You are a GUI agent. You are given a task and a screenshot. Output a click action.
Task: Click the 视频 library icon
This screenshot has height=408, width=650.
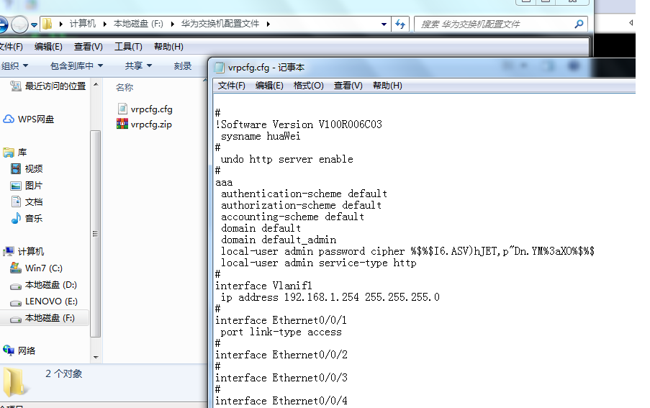click(x=16, y=168)
